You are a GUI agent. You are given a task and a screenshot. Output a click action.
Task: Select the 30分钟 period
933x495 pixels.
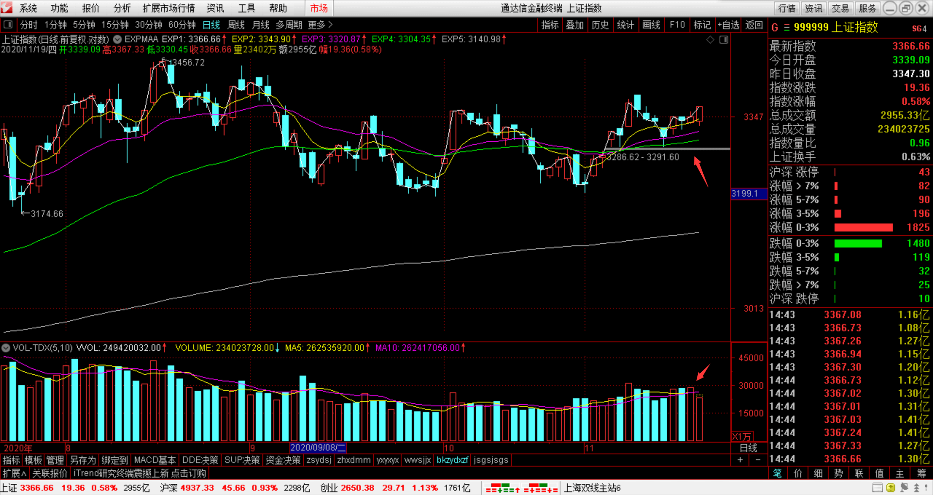[x=149, y=25]
